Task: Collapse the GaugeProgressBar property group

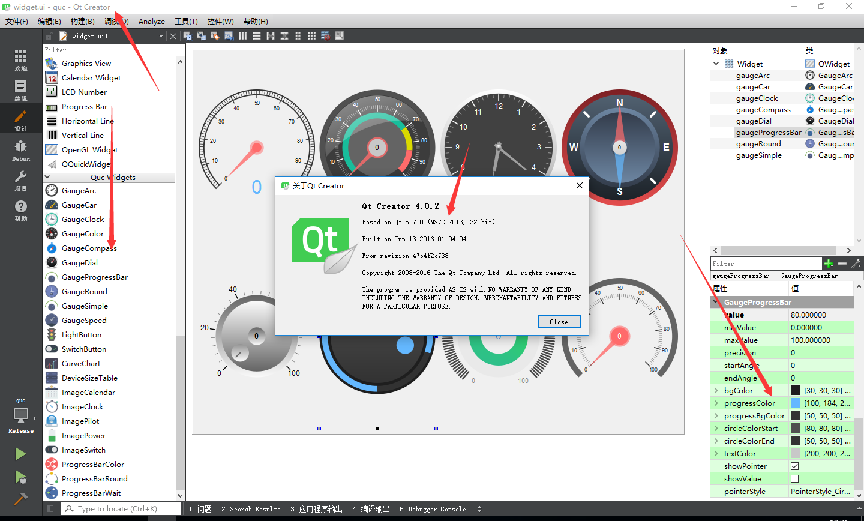Action: tap(716, 302)
